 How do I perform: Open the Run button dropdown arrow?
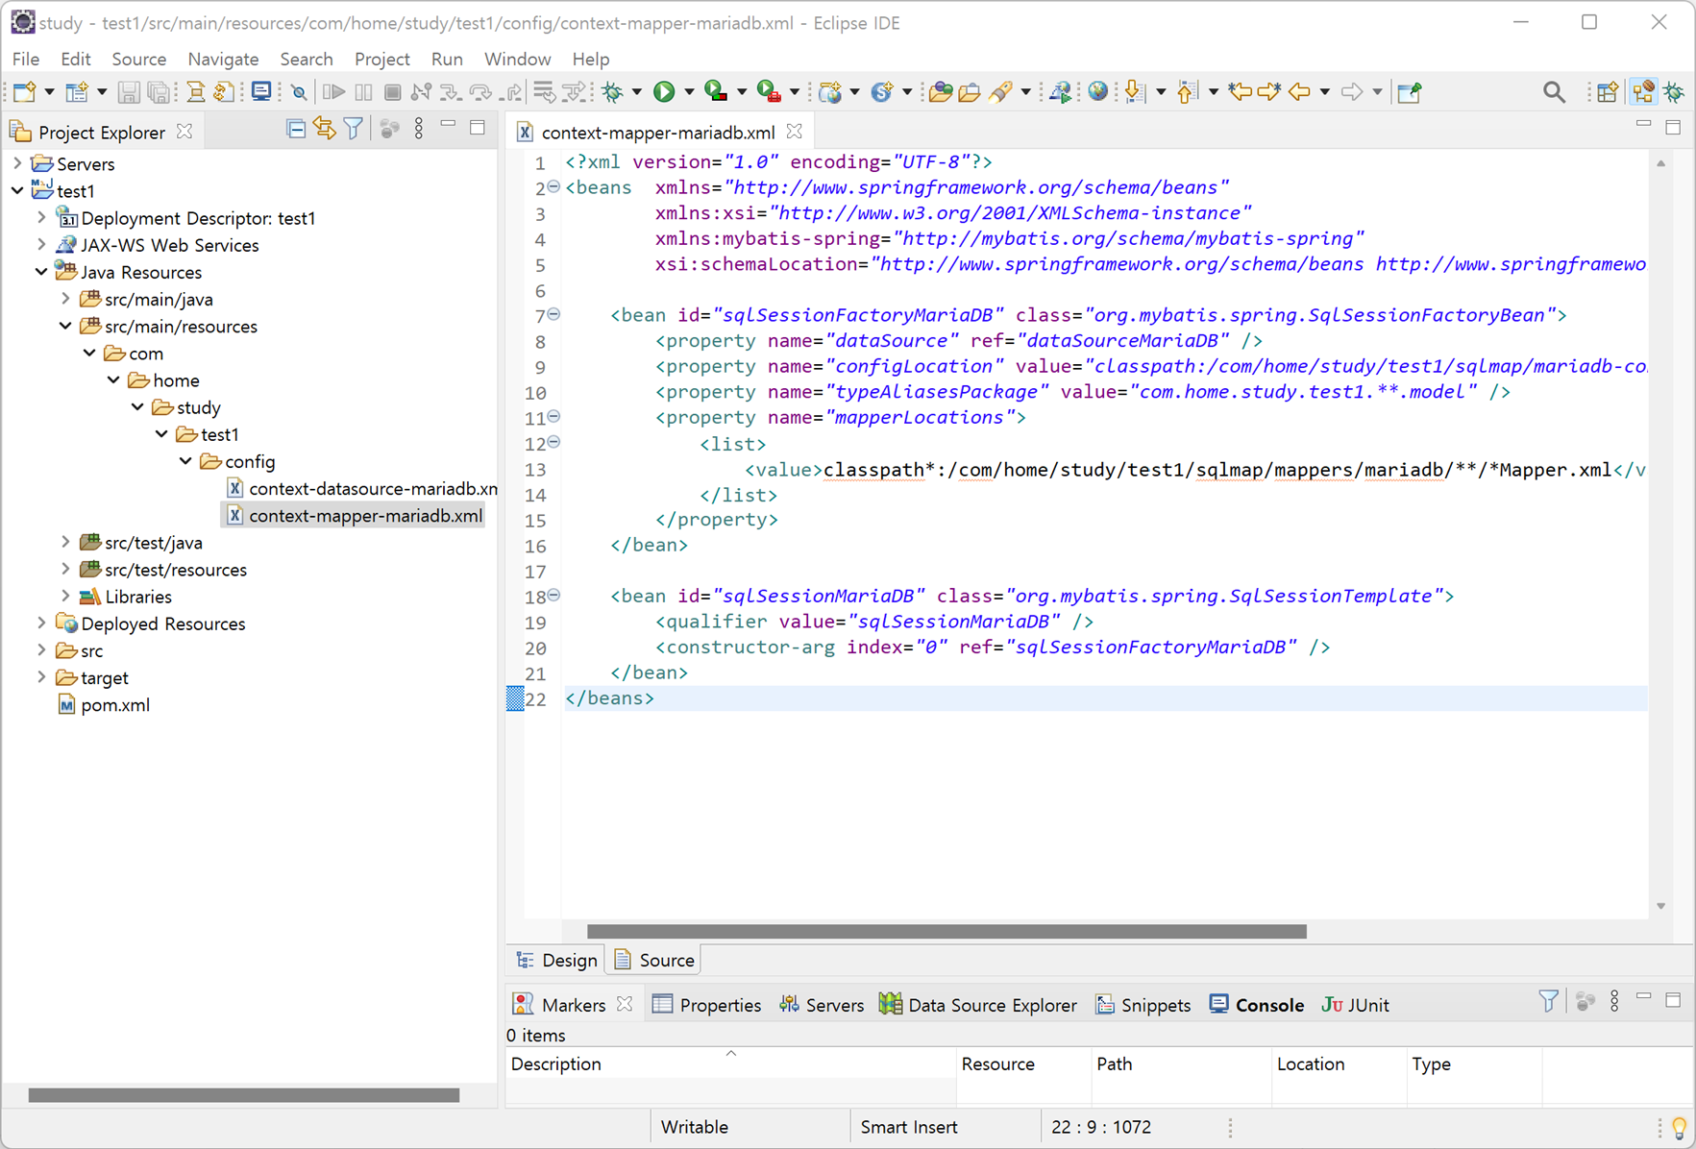689,92
